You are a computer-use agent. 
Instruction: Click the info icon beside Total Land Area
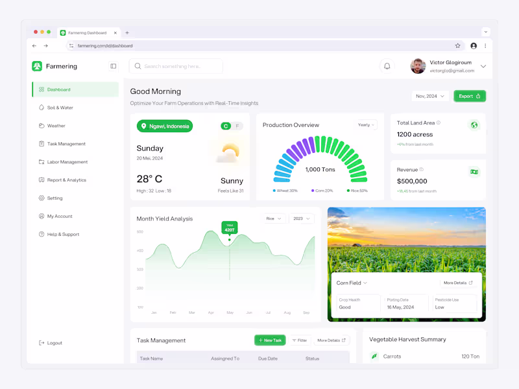[439, 123]
